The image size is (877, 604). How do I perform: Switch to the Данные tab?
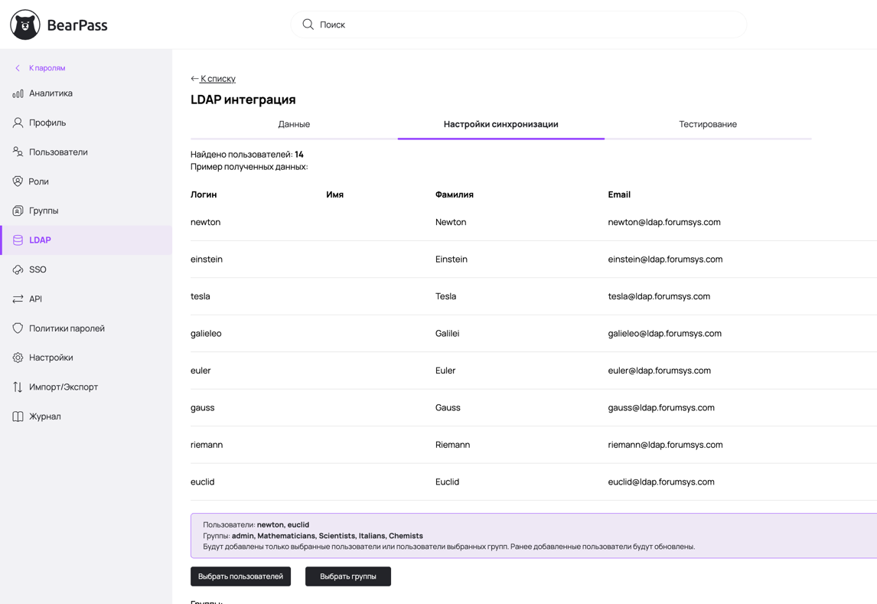pyautogui.click(x=294, y=124)
